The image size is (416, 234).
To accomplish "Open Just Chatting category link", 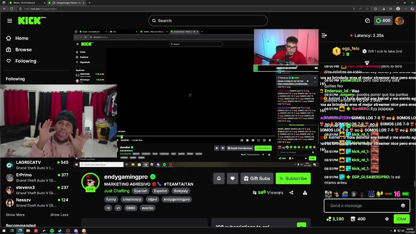I will pyautogui.click(x=117, y=191).
